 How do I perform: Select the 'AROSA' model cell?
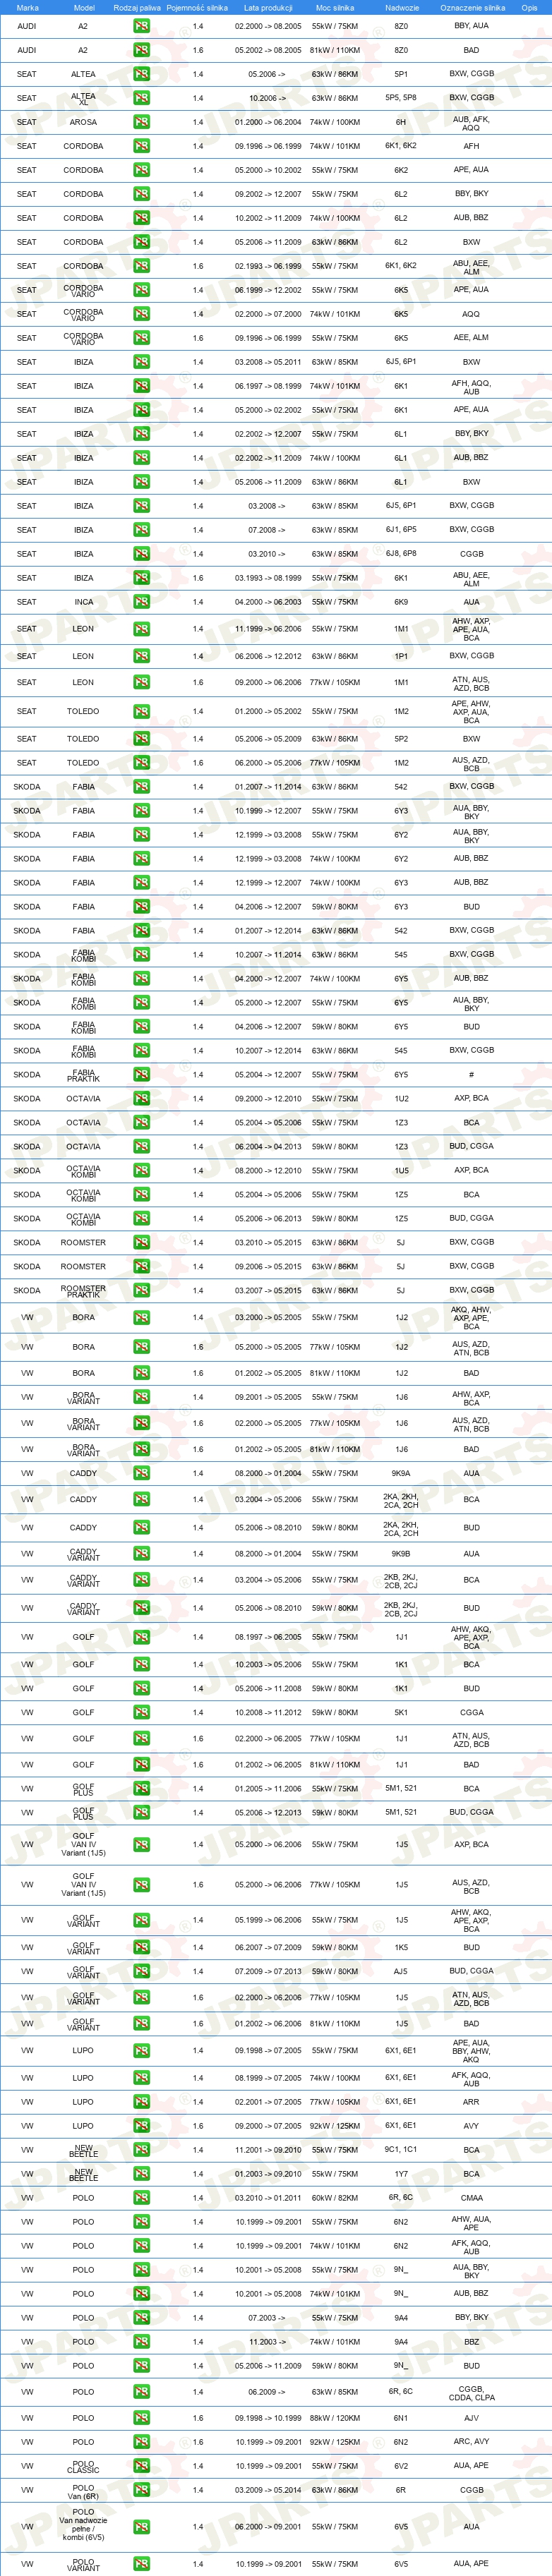click(x=83, y=122)
